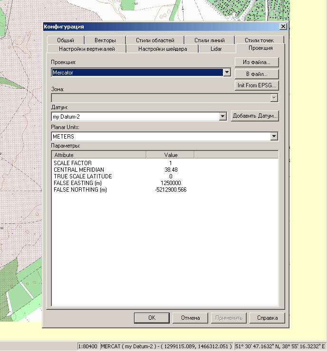Switch to the Lidar tab
This screenshot has height=352, width=327.
[x=216, y=49]
